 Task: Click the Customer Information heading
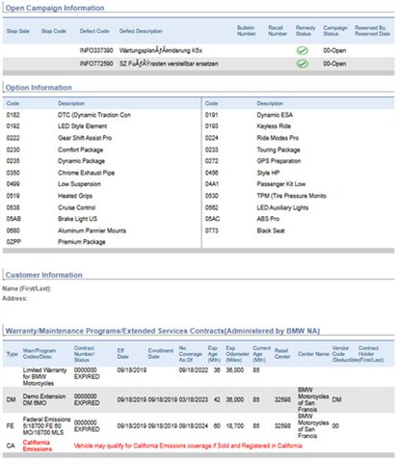[44, 275]
